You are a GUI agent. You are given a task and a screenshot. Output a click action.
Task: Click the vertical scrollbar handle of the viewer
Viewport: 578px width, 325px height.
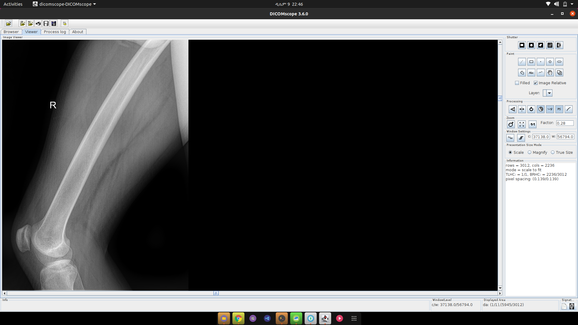500,98
